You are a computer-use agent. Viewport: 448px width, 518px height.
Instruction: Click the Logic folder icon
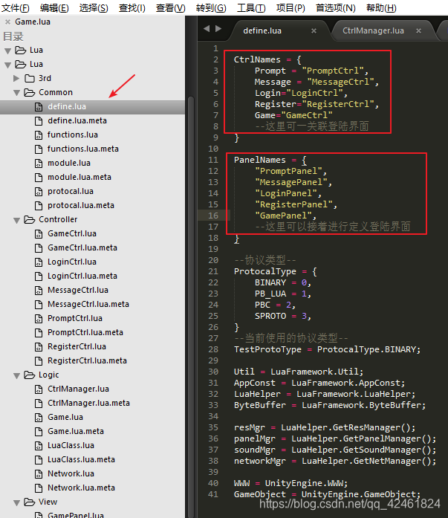(30, 375)
